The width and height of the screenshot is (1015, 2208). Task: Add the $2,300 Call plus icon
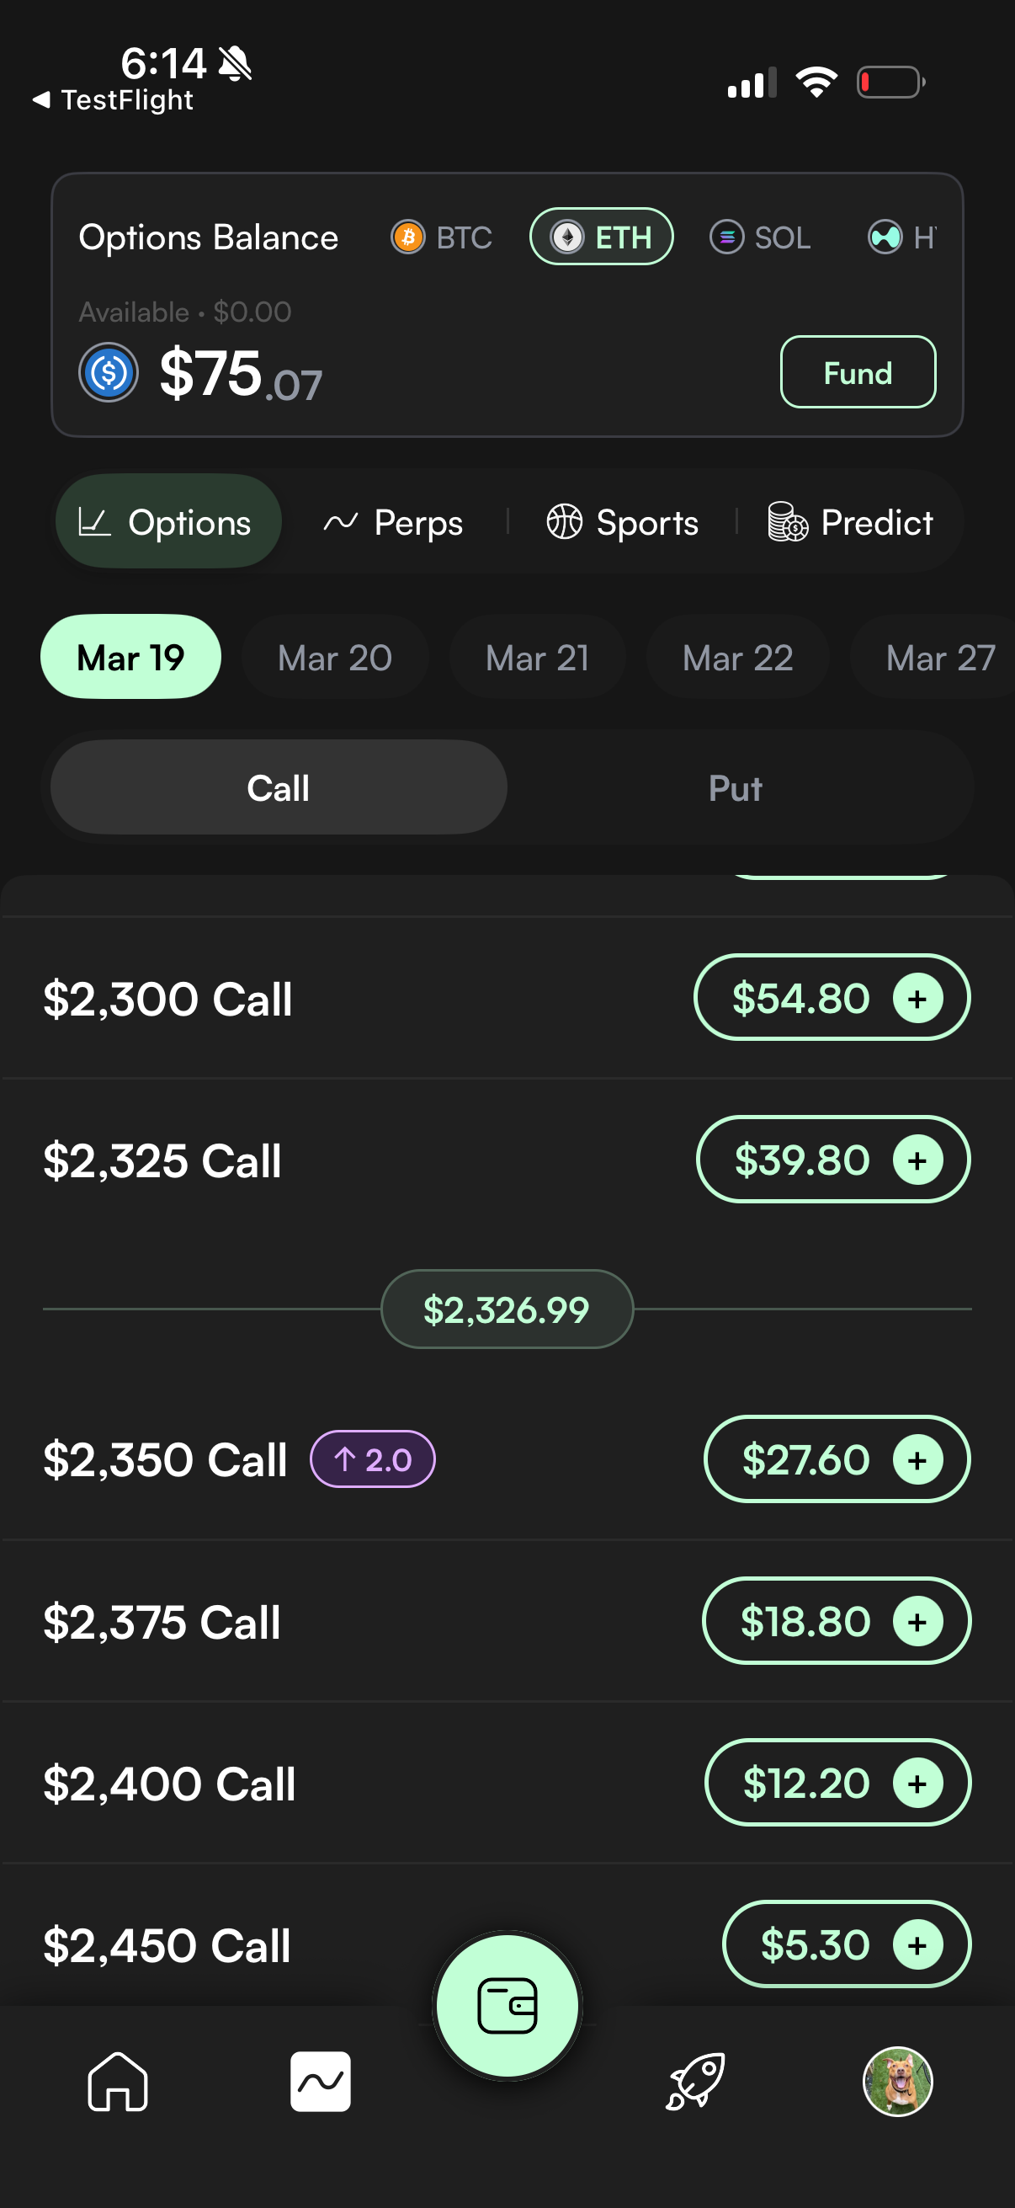click(x=917, y=999)
